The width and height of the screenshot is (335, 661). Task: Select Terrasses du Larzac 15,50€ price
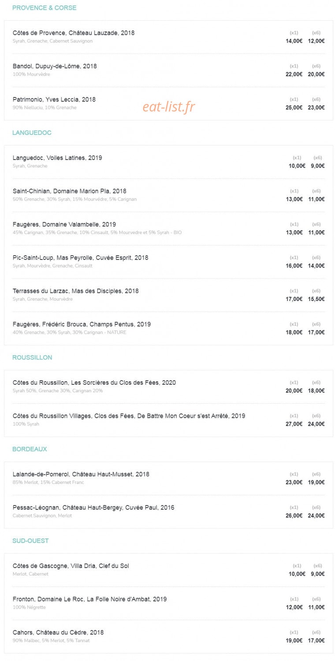pyautogui.click(x=316, y=299)
